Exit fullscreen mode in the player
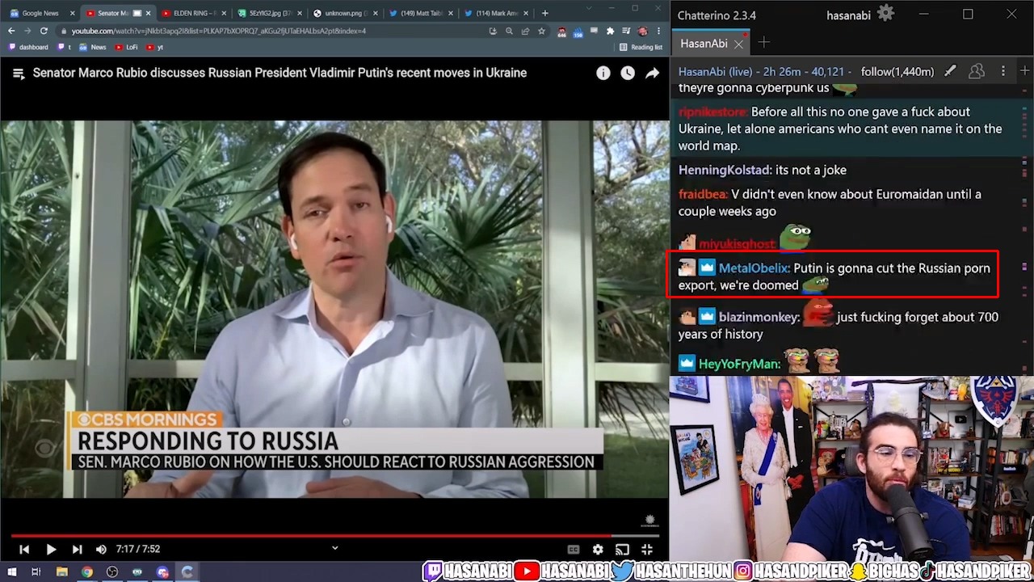Screen dimensions: 1034x582 (647, 550)
